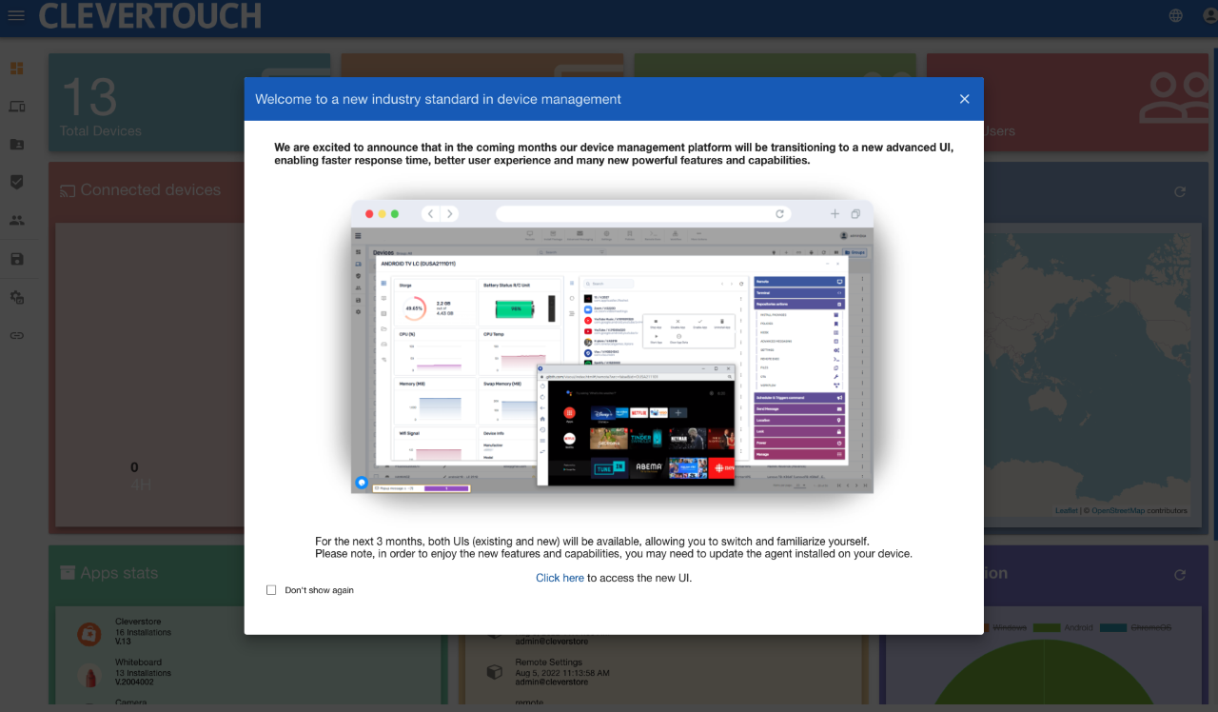Screen dimensions: 1218x712
Task: Open the users group icon in sidebar
Action: click(16, 220)
